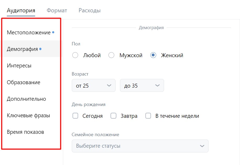Screen dimensions: 240x165
Task: Open the minimum age dropdown от 25
Action: pos(94,86)
